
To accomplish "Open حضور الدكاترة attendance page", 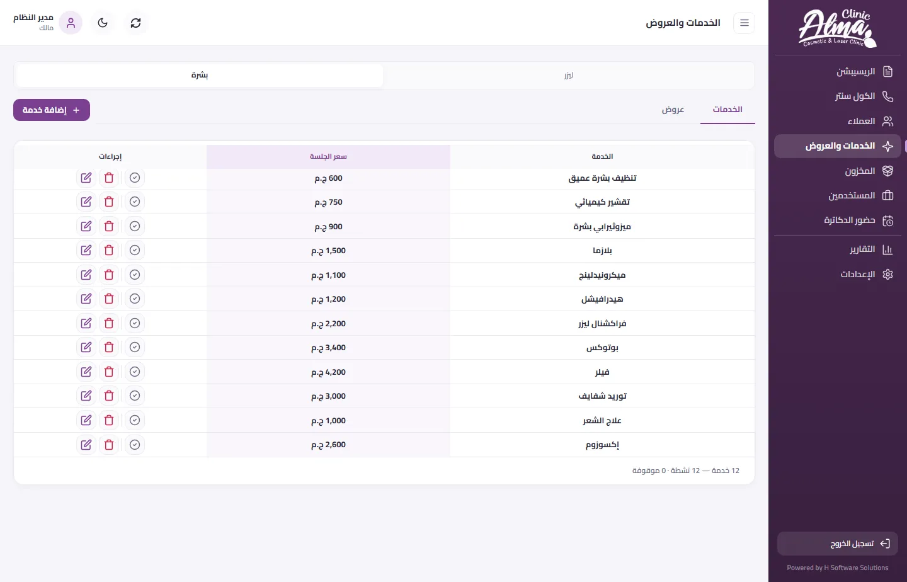I will pos(838,220).
